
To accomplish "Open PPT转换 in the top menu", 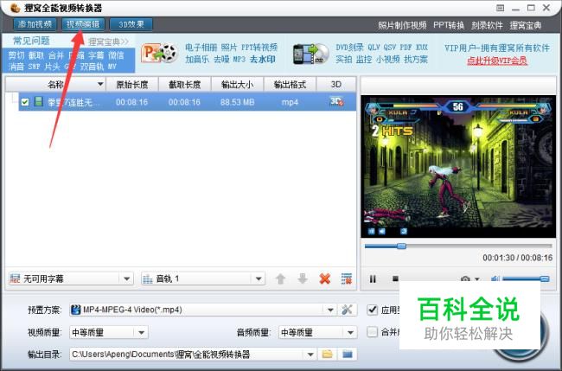I will [x=449, y=25].
